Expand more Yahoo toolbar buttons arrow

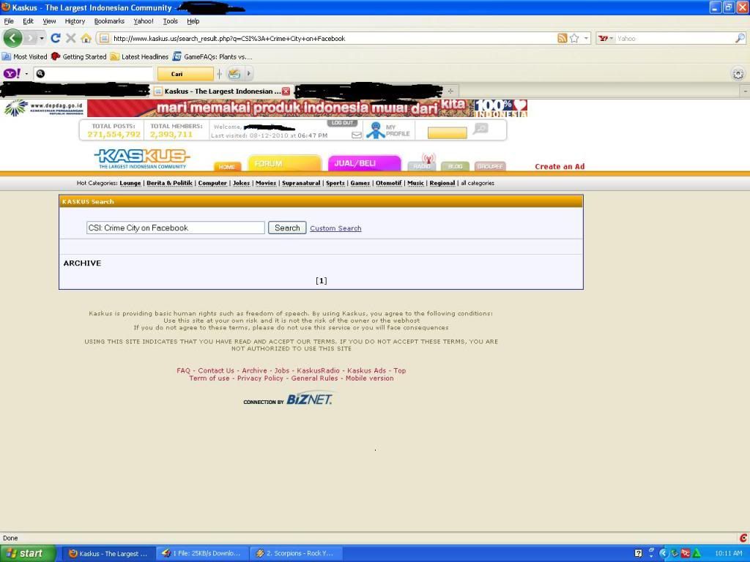point(248,74)
